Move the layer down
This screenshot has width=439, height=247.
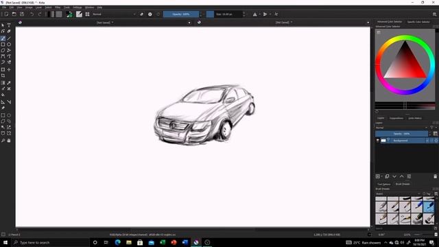pos(394,177)
